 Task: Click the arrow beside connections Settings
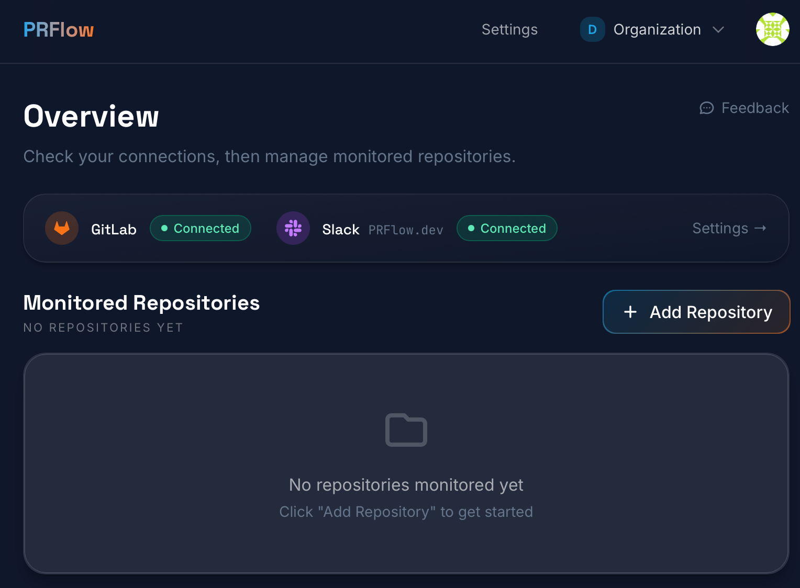point(760,228)
